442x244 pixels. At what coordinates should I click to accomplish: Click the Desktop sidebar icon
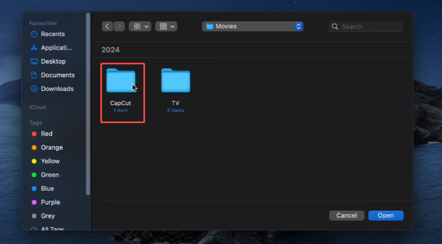coord(34,61)
